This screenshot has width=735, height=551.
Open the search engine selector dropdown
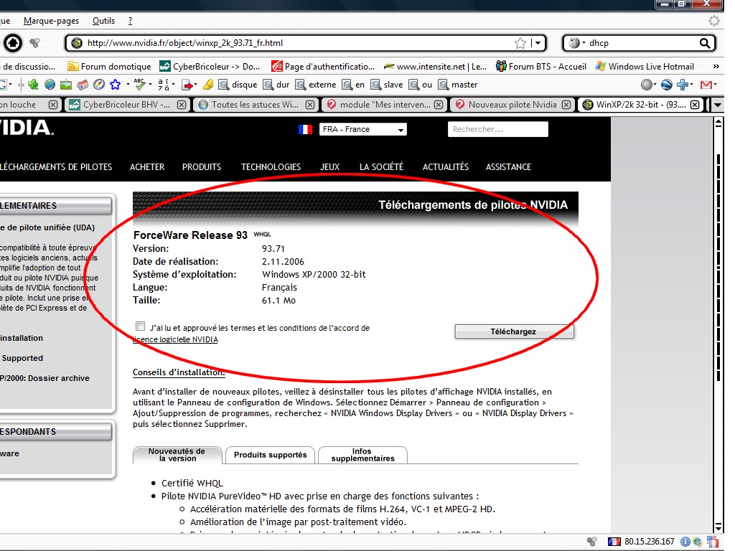576,43
